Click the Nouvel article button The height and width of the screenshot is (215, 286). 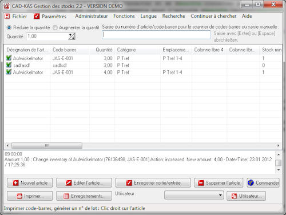pyautogui.click(x=30, y=183)
